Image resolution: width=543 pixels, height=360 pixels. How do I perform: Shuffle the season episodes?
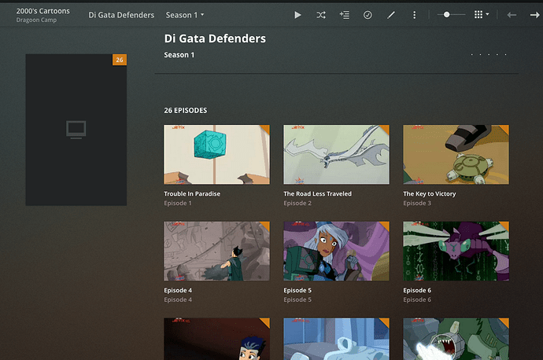tap(320, 15)
